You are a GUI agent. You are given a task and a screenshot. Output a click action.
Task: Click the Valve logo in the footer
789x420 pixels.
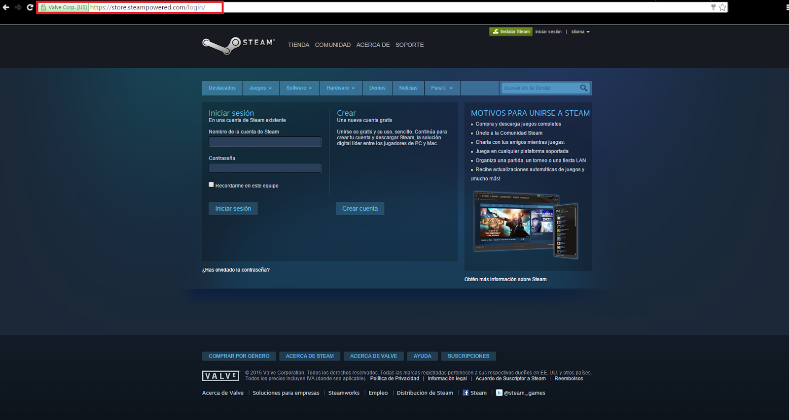point(220,376)
